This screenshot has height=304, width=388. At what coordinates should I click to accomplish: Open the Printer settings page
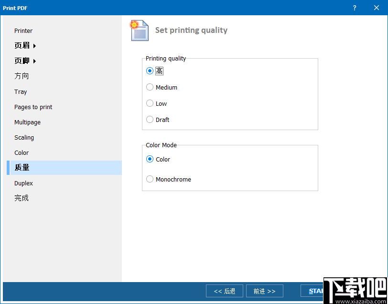[x=23, y=30]
